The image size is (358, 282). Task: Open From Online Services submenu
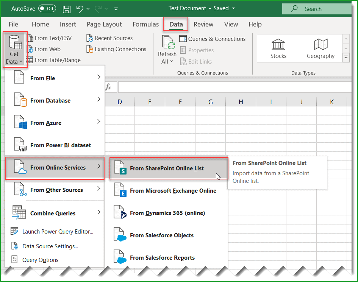[55, 167]
